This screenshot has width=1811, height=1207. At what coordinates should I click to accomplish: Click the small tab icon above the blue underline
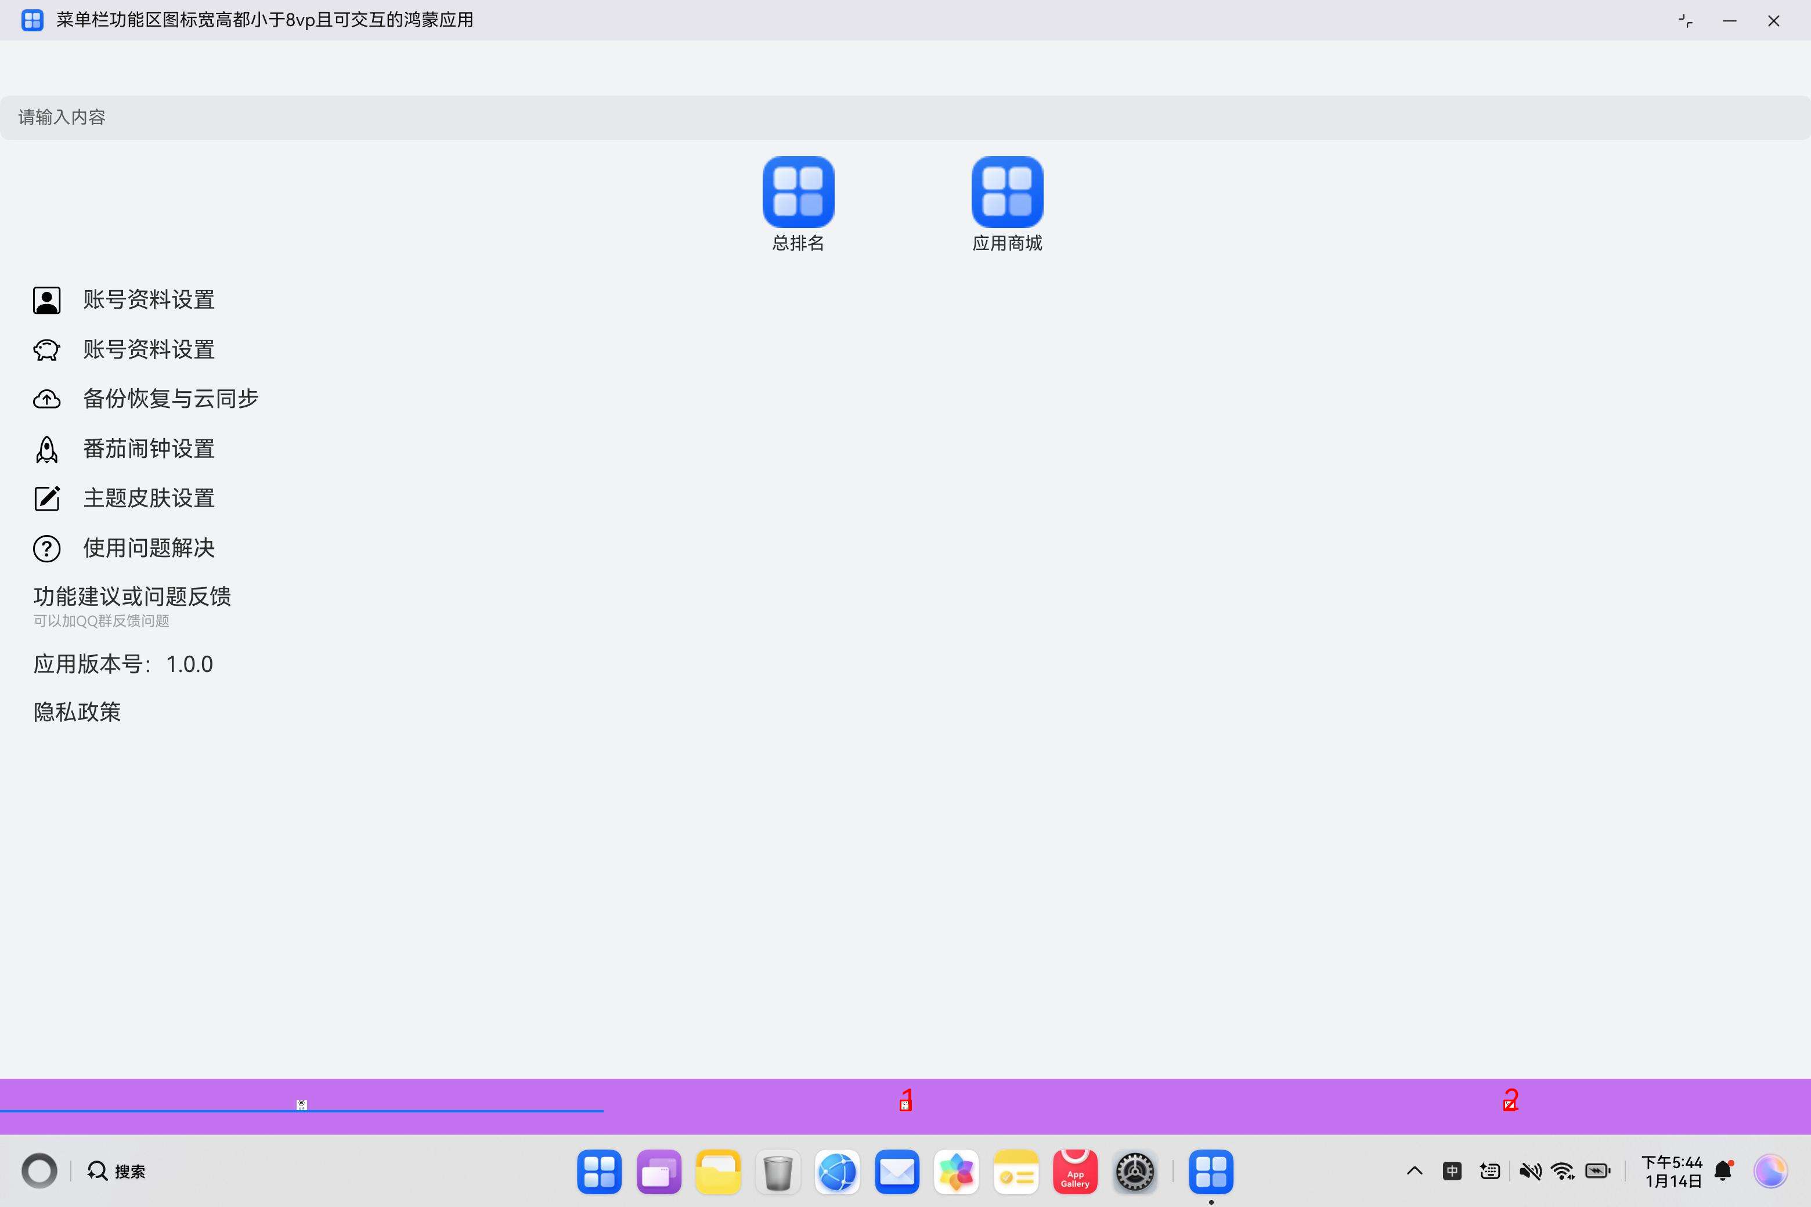click(302, 1105)
